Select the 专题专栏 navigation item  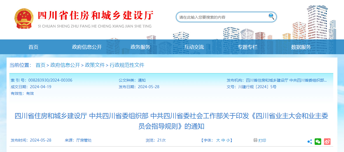[247, 47]
